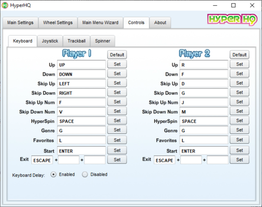This screenshot has width=262, height=207.
Task: Open the About tab
Action: click(x=160, y=23)
